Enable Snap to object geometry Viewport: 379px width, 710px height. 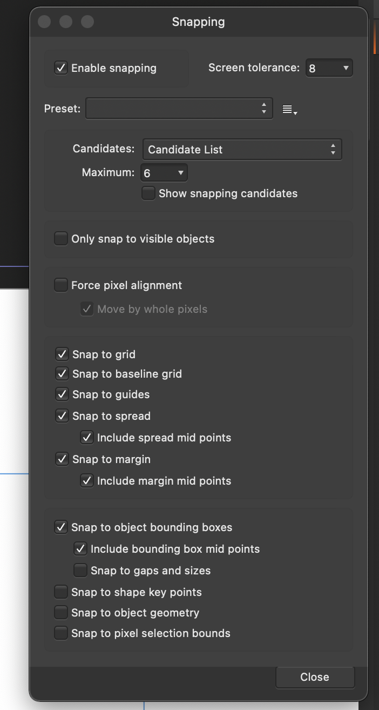(x=60, y=612)
